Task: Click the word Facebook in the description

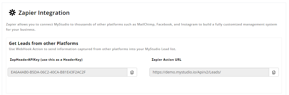Action: 164,24
